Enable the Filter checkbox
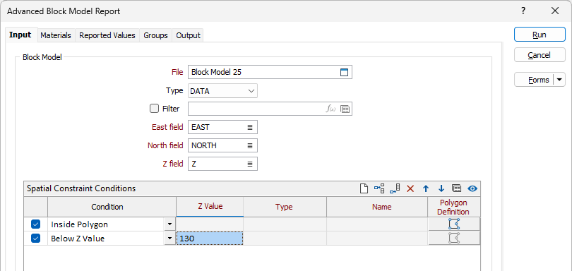Viewport: 572px width, 271px height. point(155,109)
